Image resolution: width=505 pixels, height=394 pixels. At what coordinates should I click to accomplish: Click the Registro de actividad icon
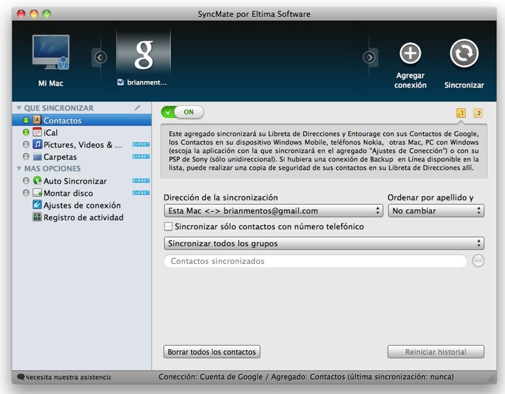(x=37, y=216)
